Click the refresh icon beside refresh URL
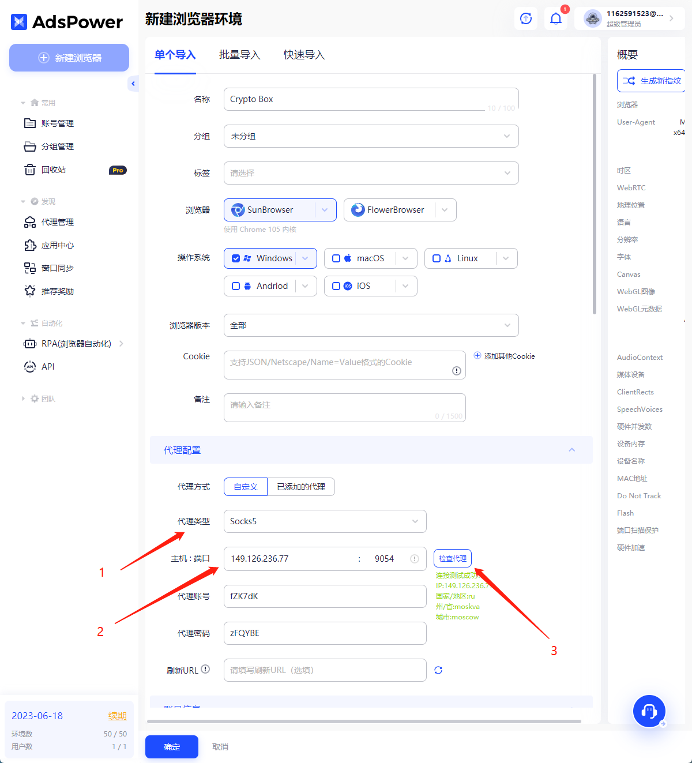 point(438,670)
